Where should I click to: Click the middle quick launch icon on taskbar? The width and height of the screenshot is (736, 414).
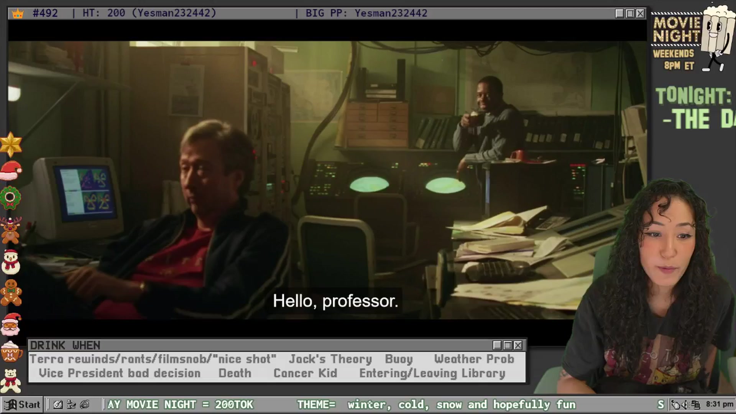71,404
